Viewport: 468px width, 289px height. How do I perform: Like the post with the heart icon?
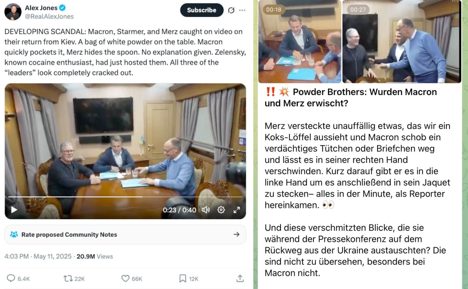[x=125, y=278]
